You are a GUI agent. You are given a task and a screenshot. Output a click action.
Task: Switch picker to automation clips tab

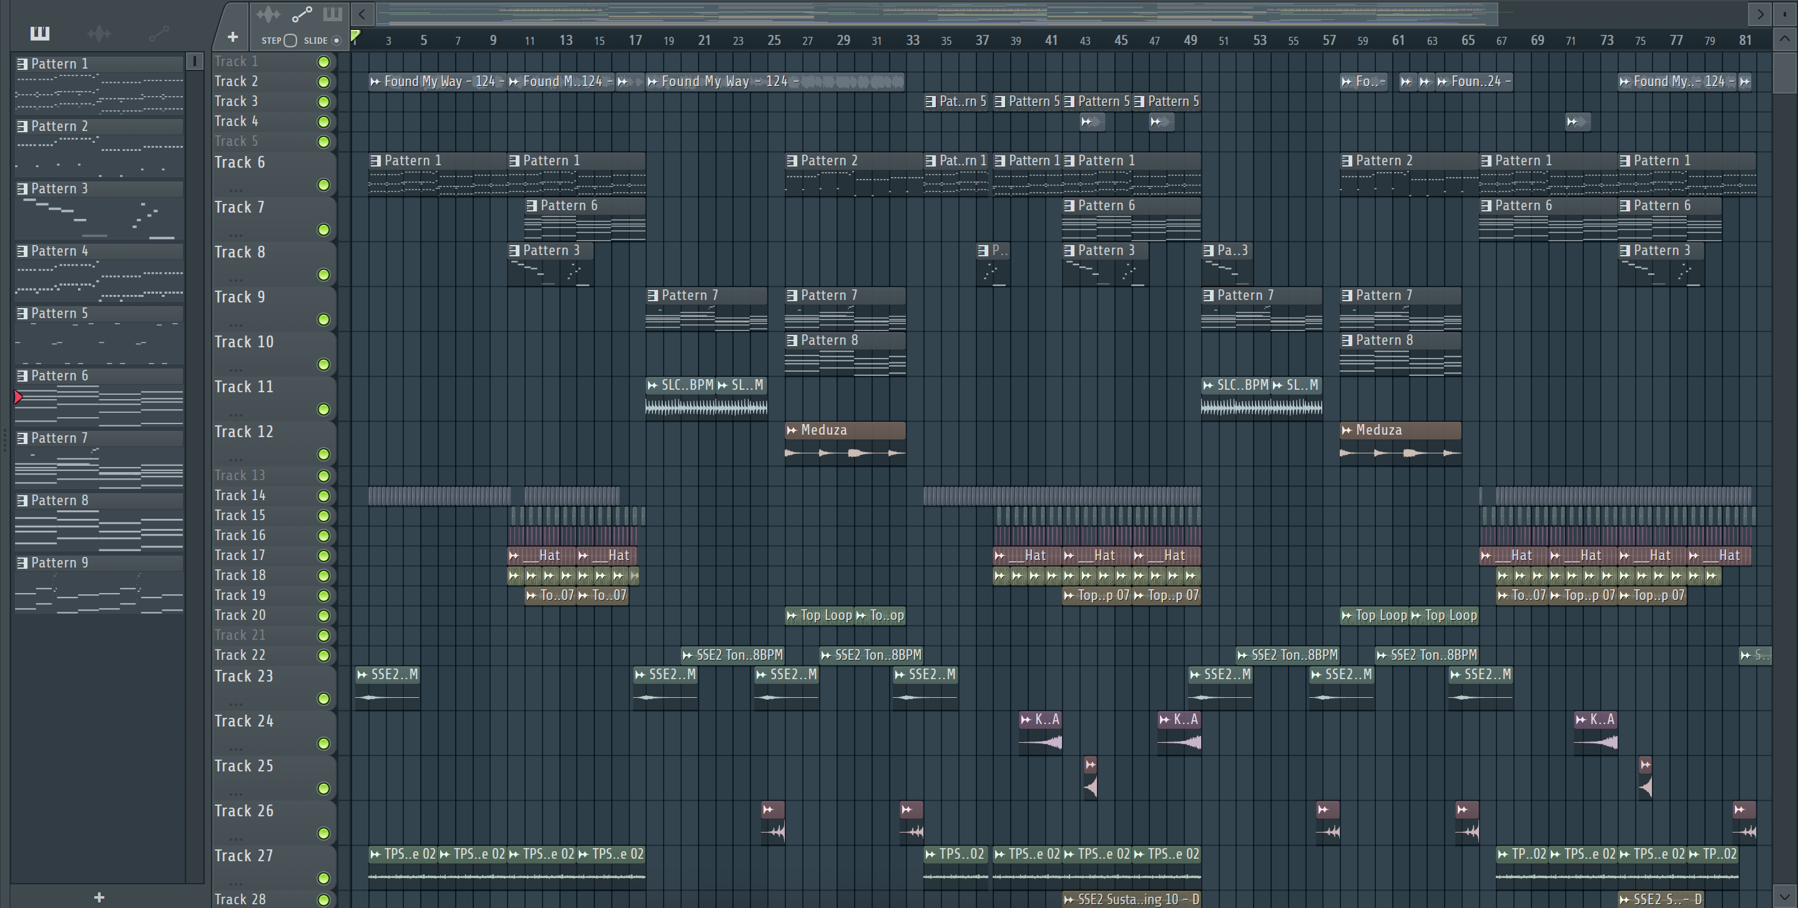159,33
